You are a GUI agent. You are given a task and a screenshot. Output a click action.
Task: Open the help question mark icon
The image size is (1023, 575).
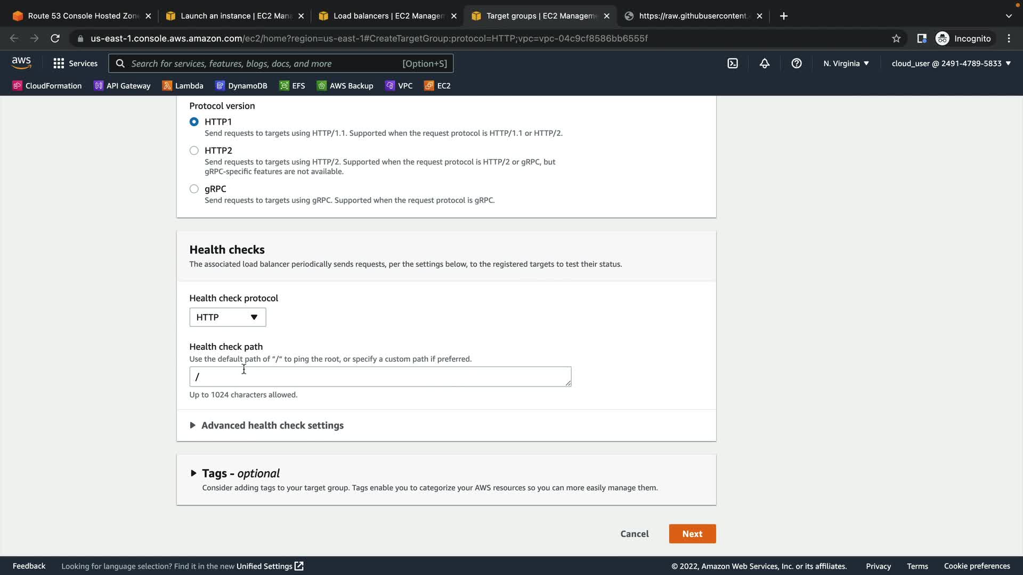click(x=797, y=63)
